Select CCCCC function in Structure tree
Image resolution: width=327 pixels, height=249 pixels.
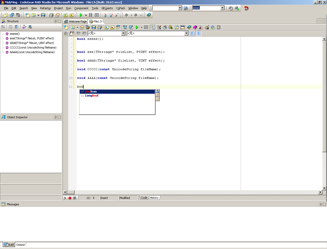(33, 48)
